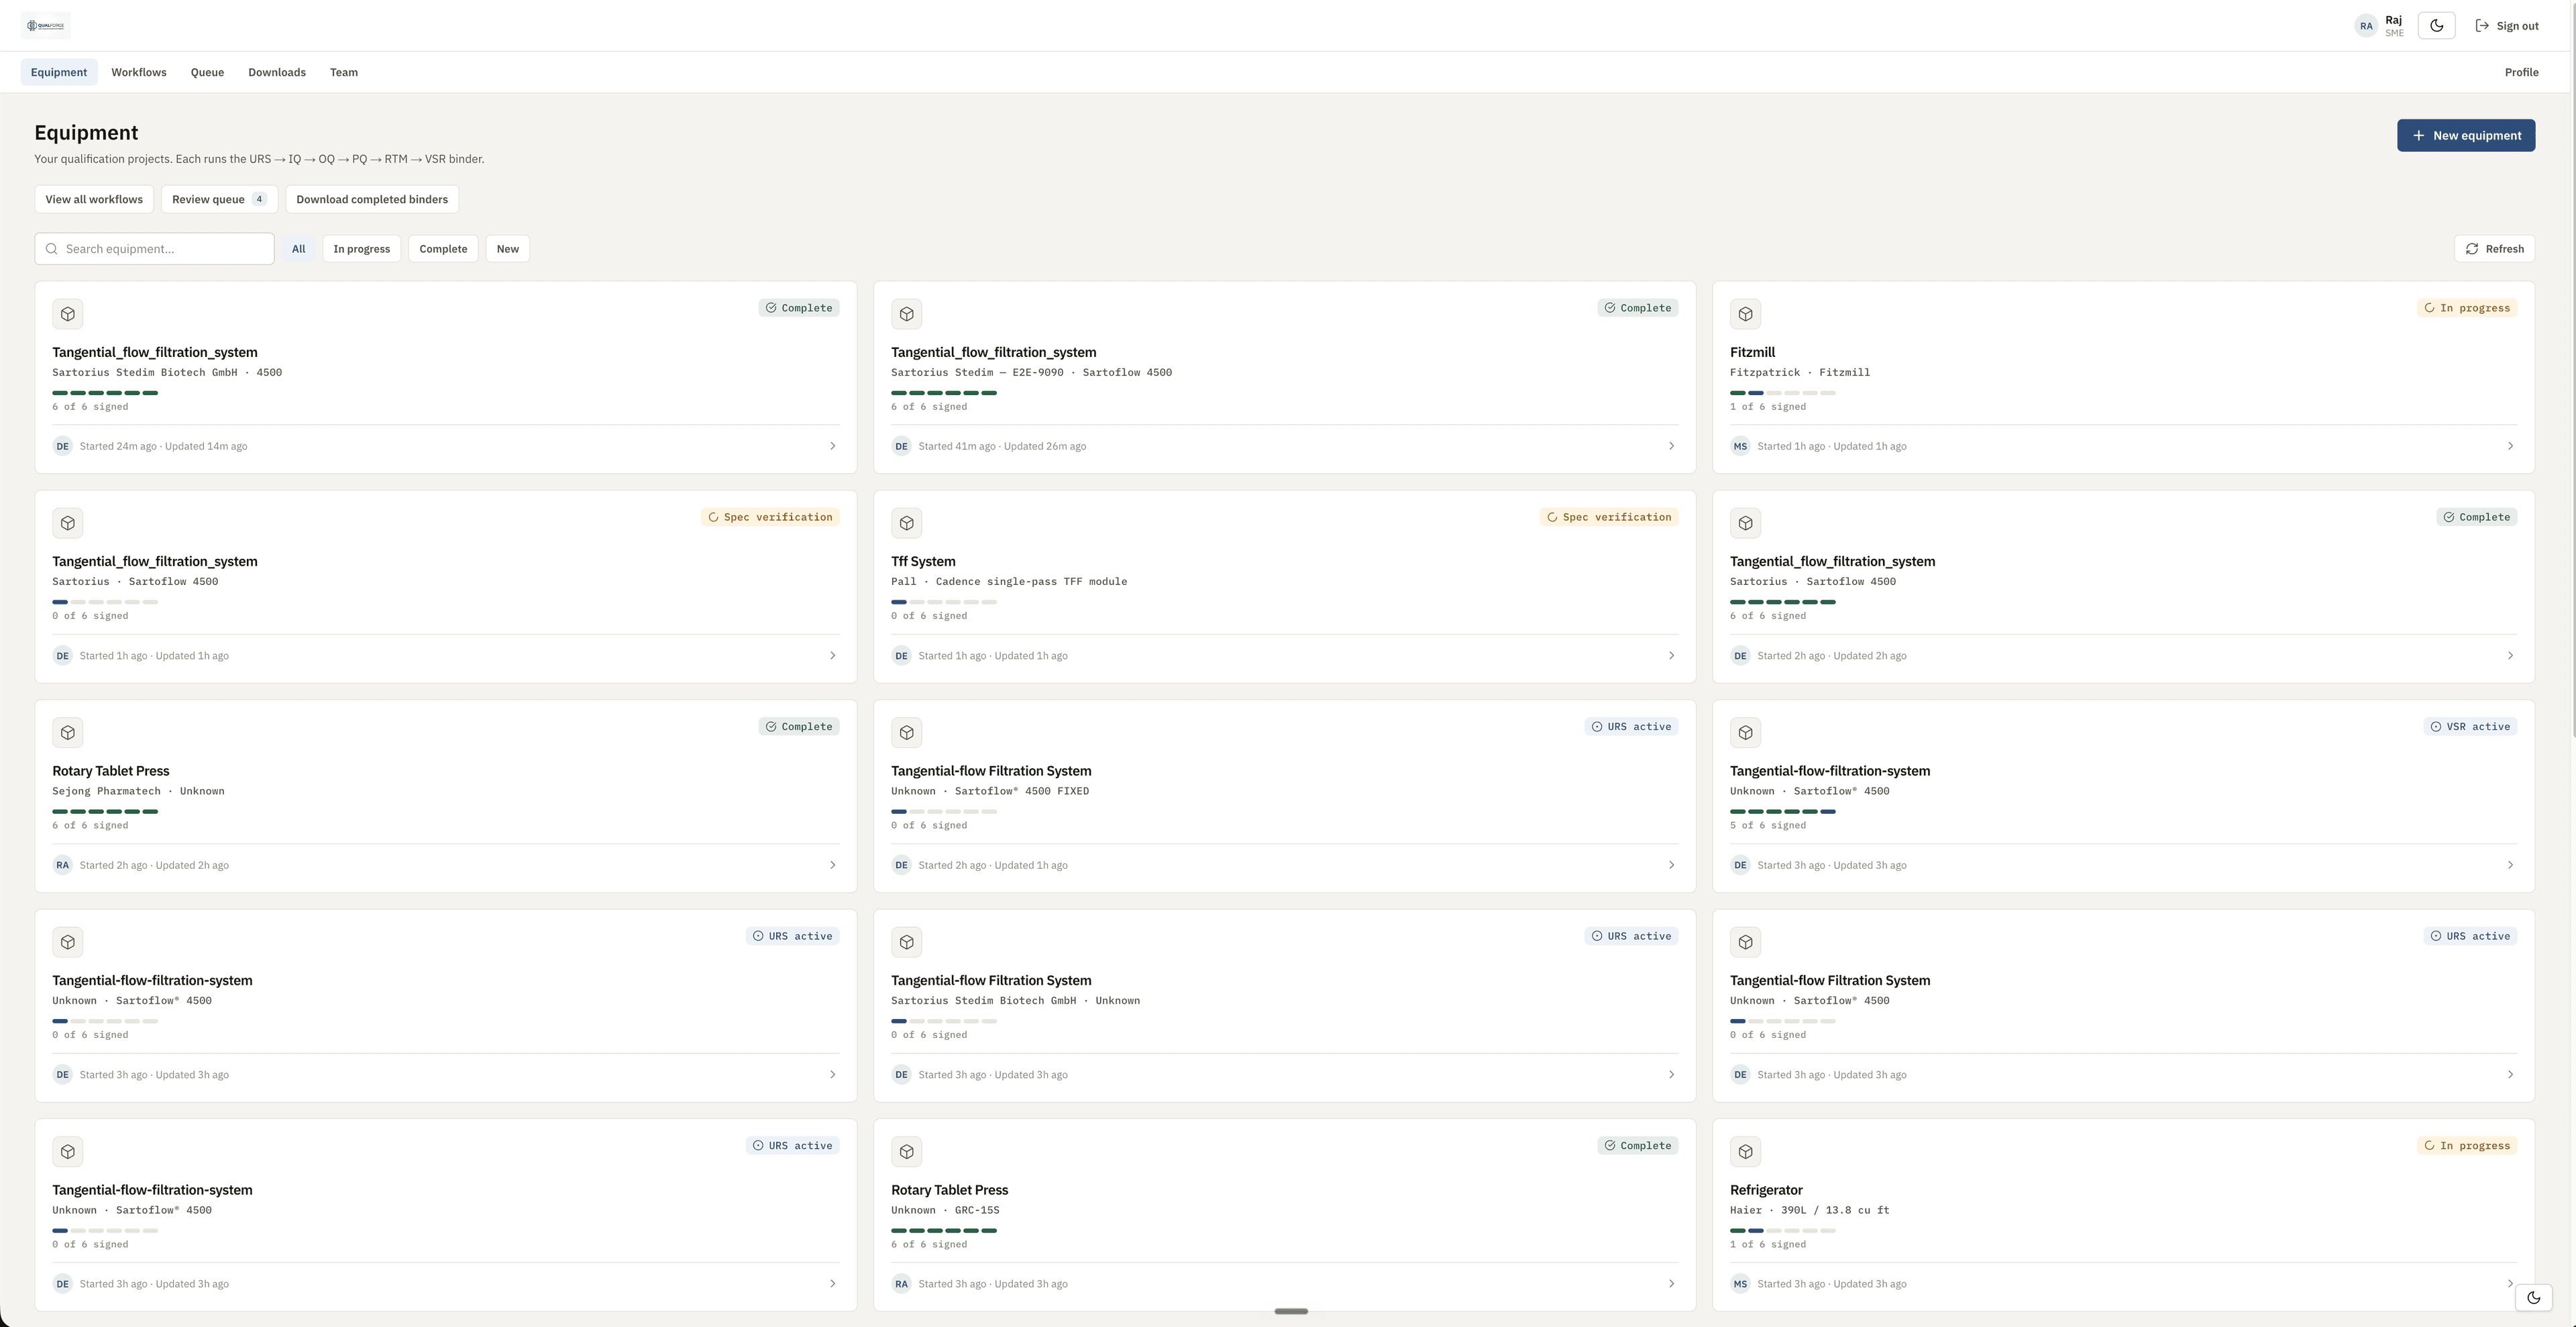Click the Qualiforce logo in header
This screenshot has width=2576, height=1327.
46,26
